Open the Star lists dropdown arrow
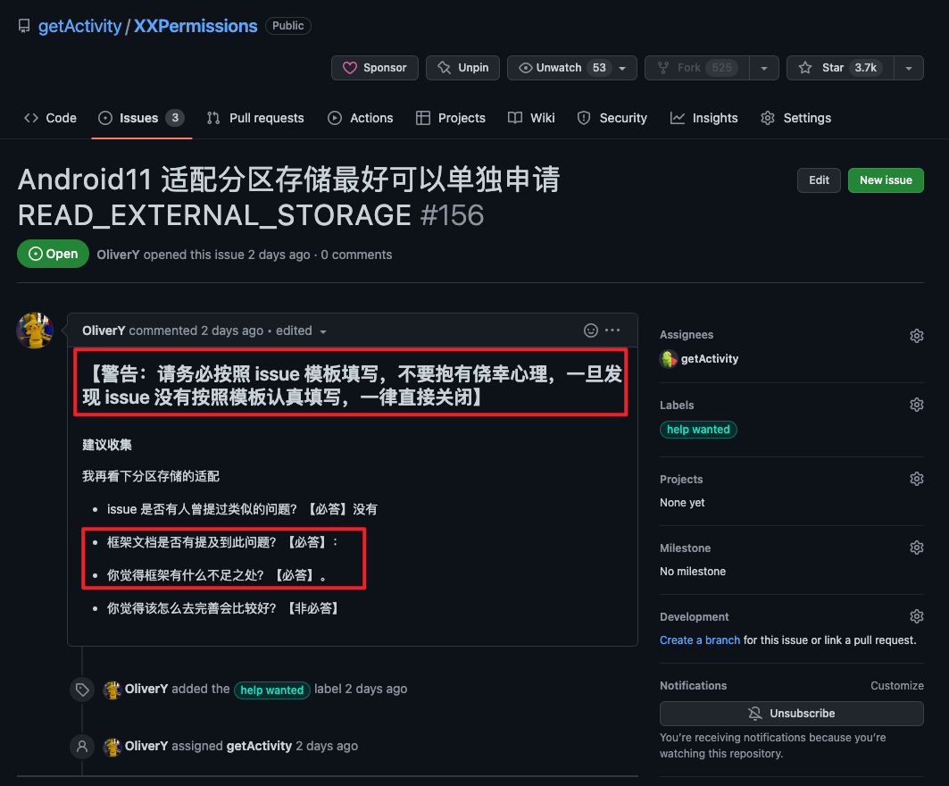This screenshot has height=786, width=949. pos(909,69)
